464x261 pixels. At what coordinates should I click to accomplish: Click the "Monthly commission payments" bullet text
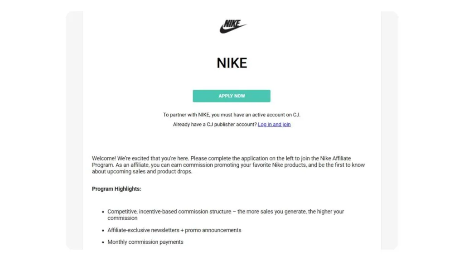pyautogui.click(x=145, y=242)
